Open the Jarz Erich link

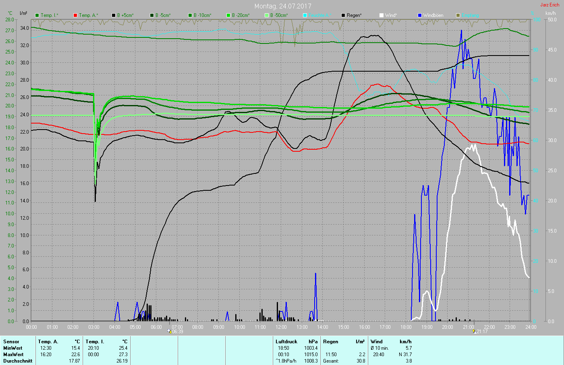[x=549, y=5]
